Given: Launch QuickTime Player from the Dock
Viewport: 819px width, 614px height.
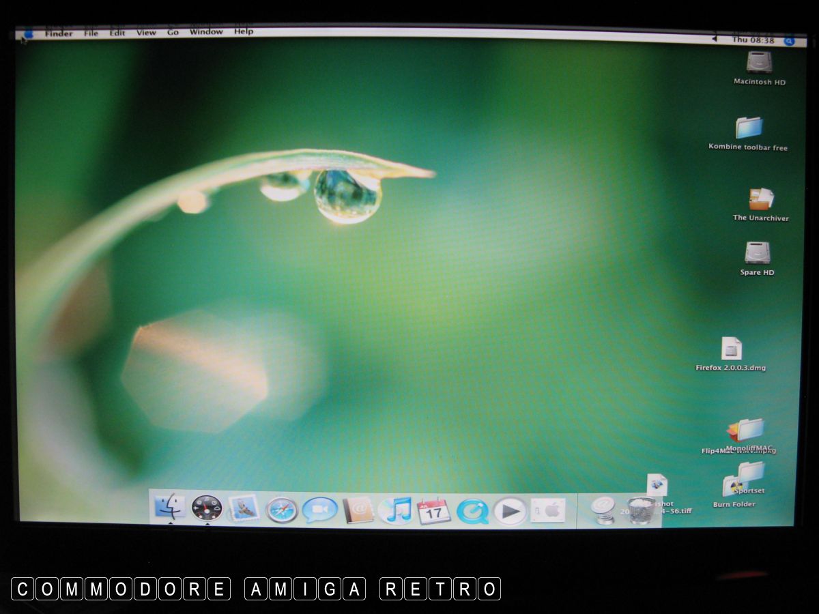Looking at the screenshot, I should point(472,511).
